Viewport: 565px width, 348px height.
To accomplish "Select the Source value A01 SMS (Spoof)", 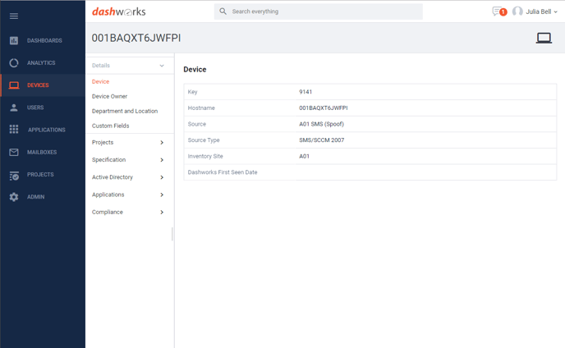I will 321,124.
